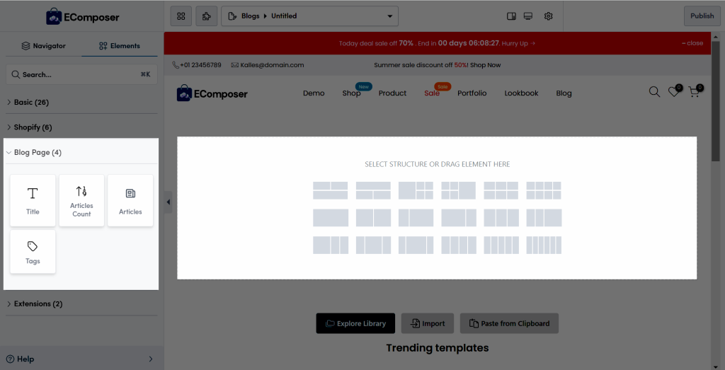Select the Tags element tile

point(33,252)
